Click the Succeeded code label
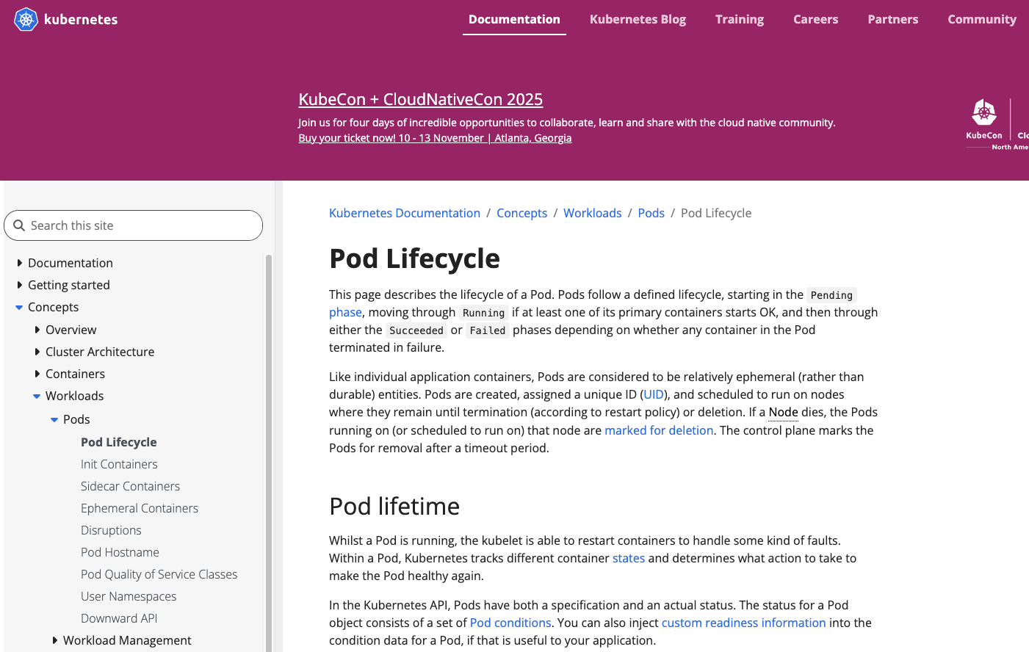The image size is (1029, 652). [416, 330]
